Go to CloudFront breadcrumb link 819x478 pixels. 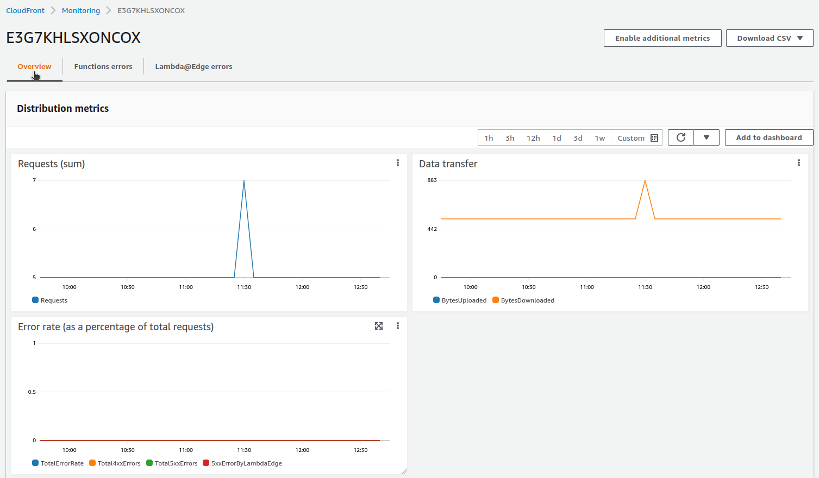point(25,10)
